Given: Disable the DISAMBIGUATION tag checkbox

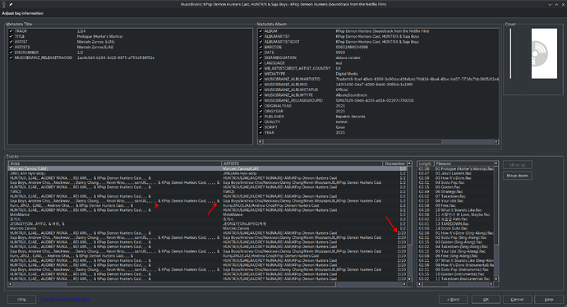Looking at the screenshot, I should click(x=260, y=57).
